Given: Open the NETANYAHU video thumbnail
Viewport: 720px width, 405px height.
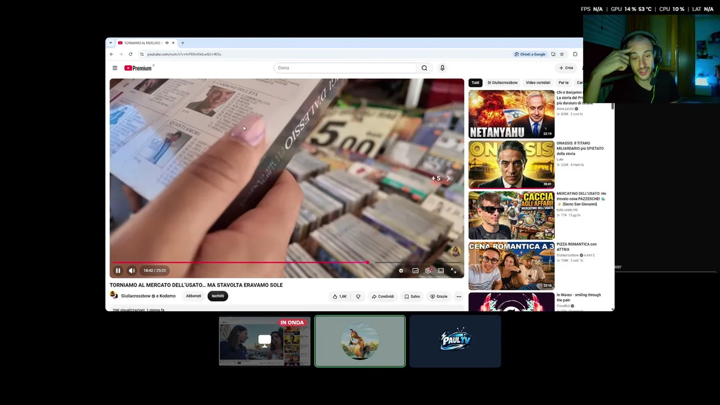Looking at the screenshot, I should (511, 114).
